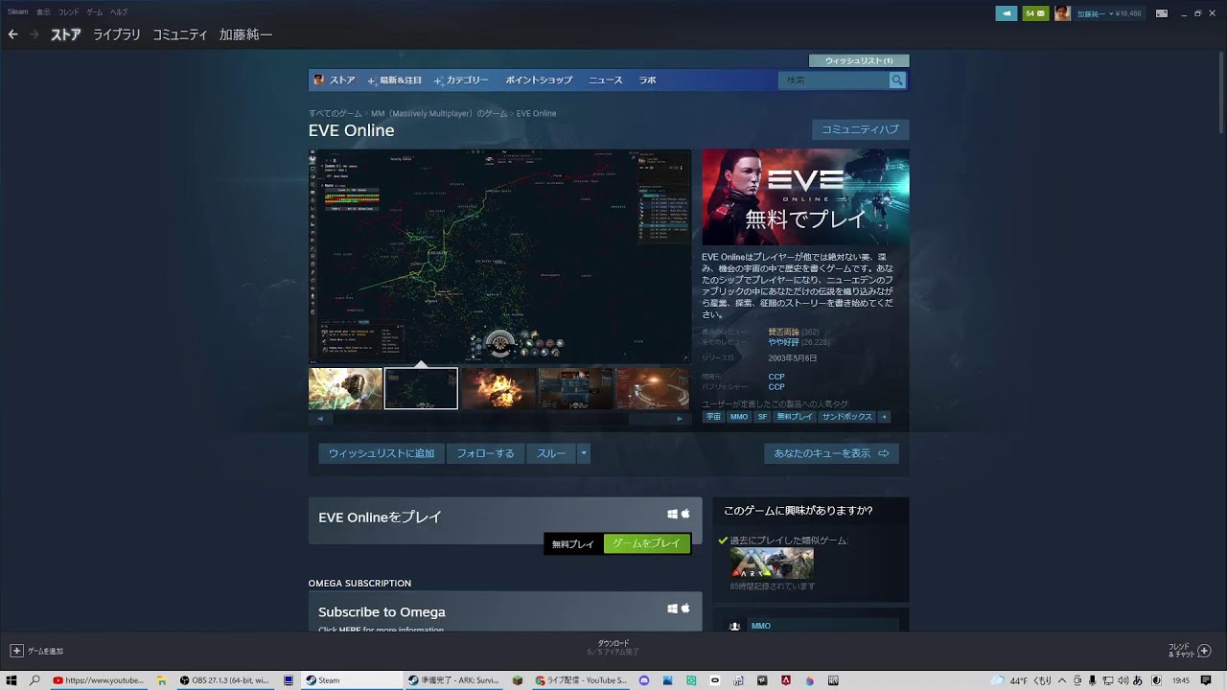Screen dimensions: 1227x690
Task: Click the 賛否両論 recent reviews link
Action: [x=783, y=332]
